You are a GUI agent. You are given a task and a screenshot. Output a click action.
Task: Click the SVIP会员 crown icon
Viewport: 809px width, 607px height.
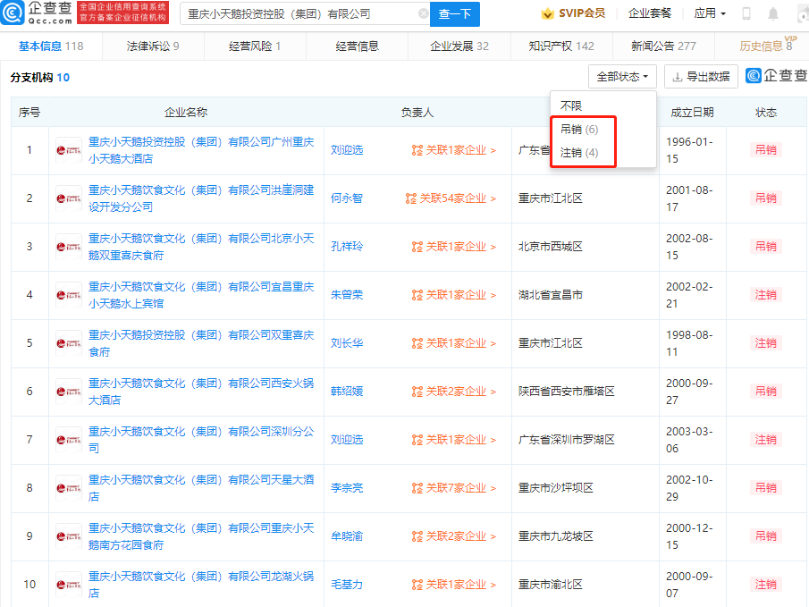tap(547, 14)
